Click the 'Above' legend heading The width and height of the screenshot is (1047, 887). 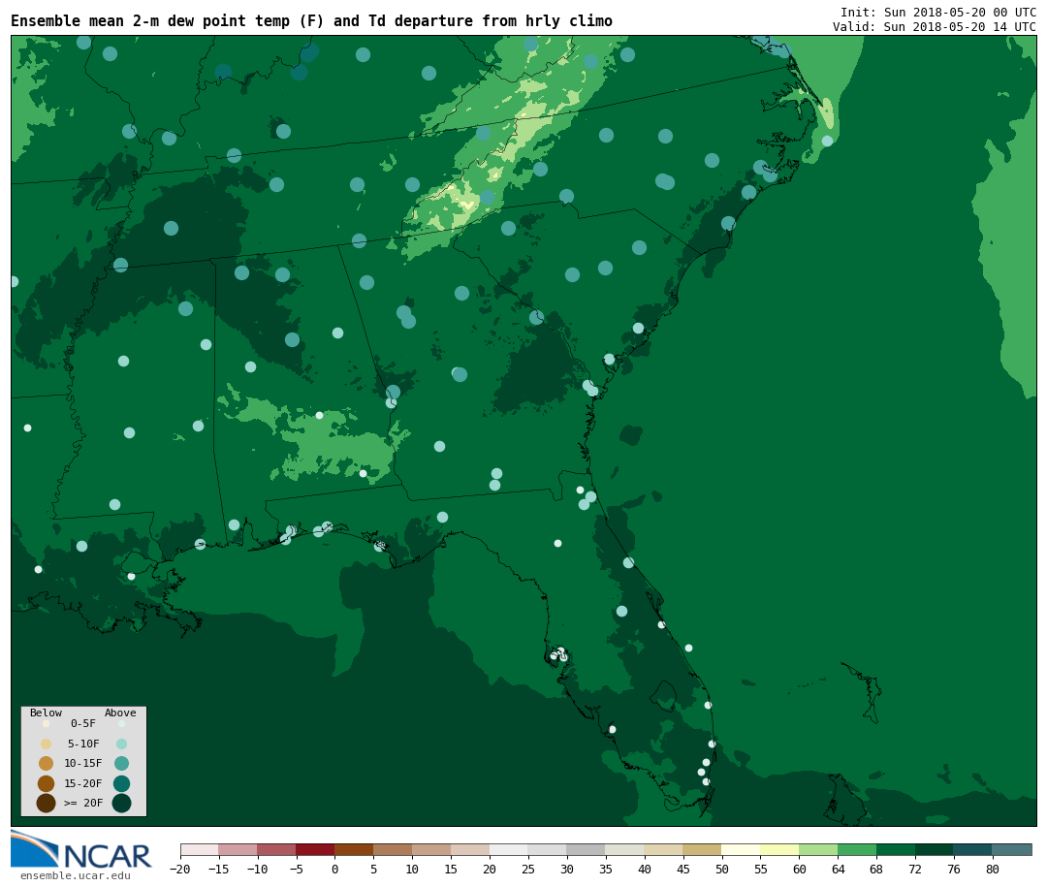pos(120,713)
